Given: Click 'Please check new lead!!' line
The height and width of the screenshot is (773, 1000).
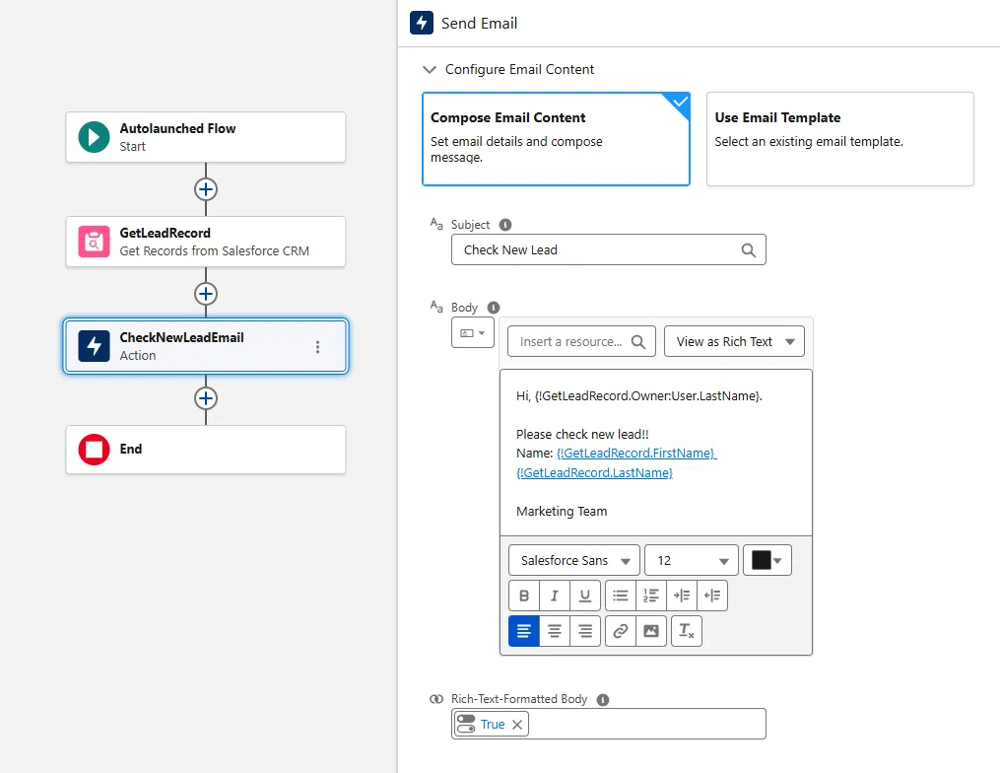Looking at the screenshot, I should 582,434.
